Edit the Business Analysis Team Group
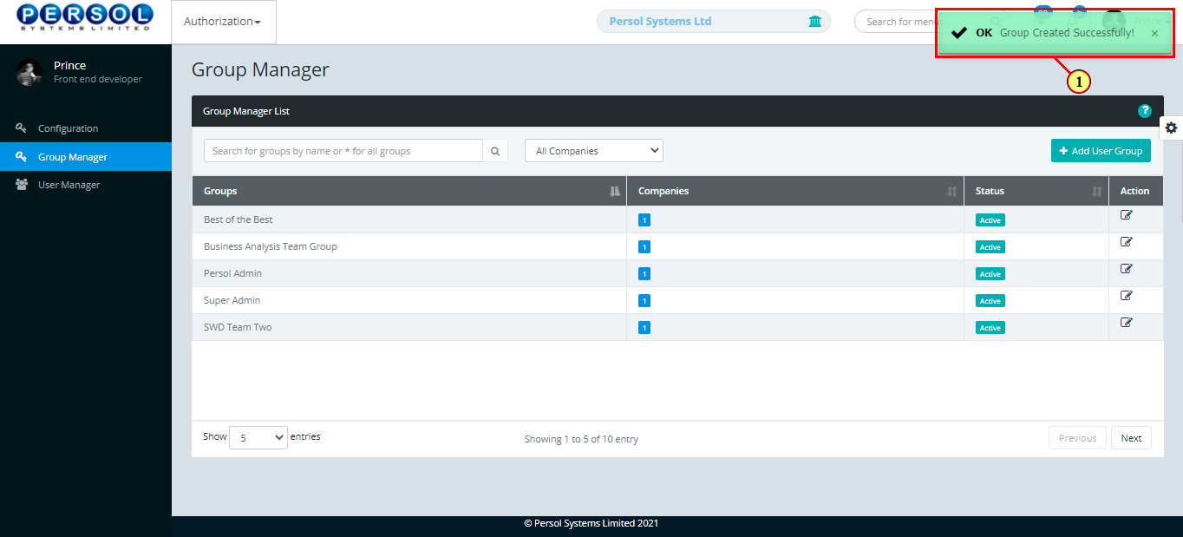 click(1127, 241)
